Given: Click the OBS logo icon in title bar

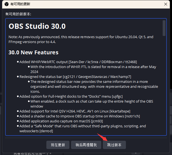Looking at the screenshot, I should point(7,4).
